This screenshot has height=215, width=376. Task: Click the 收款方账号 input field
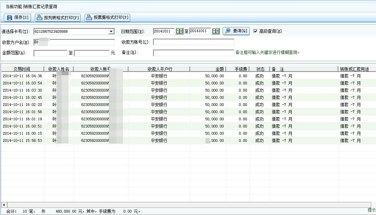point(193,42)
